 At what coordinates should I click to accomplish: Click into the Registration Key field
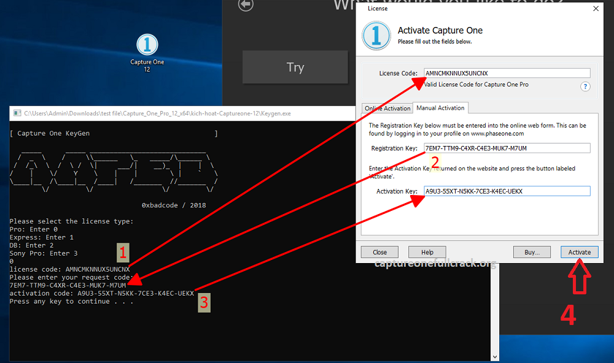(507, 148)
